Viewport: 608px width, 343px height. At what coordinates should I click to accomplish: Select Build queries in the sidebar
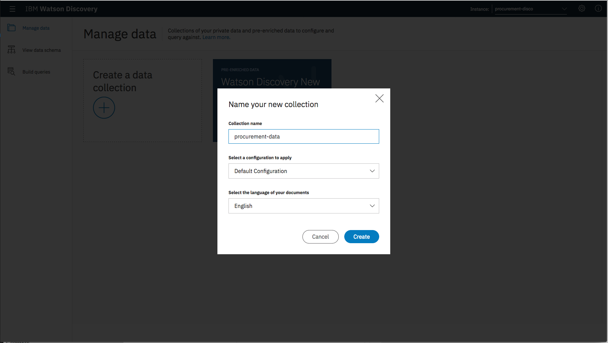pos(36,72)
